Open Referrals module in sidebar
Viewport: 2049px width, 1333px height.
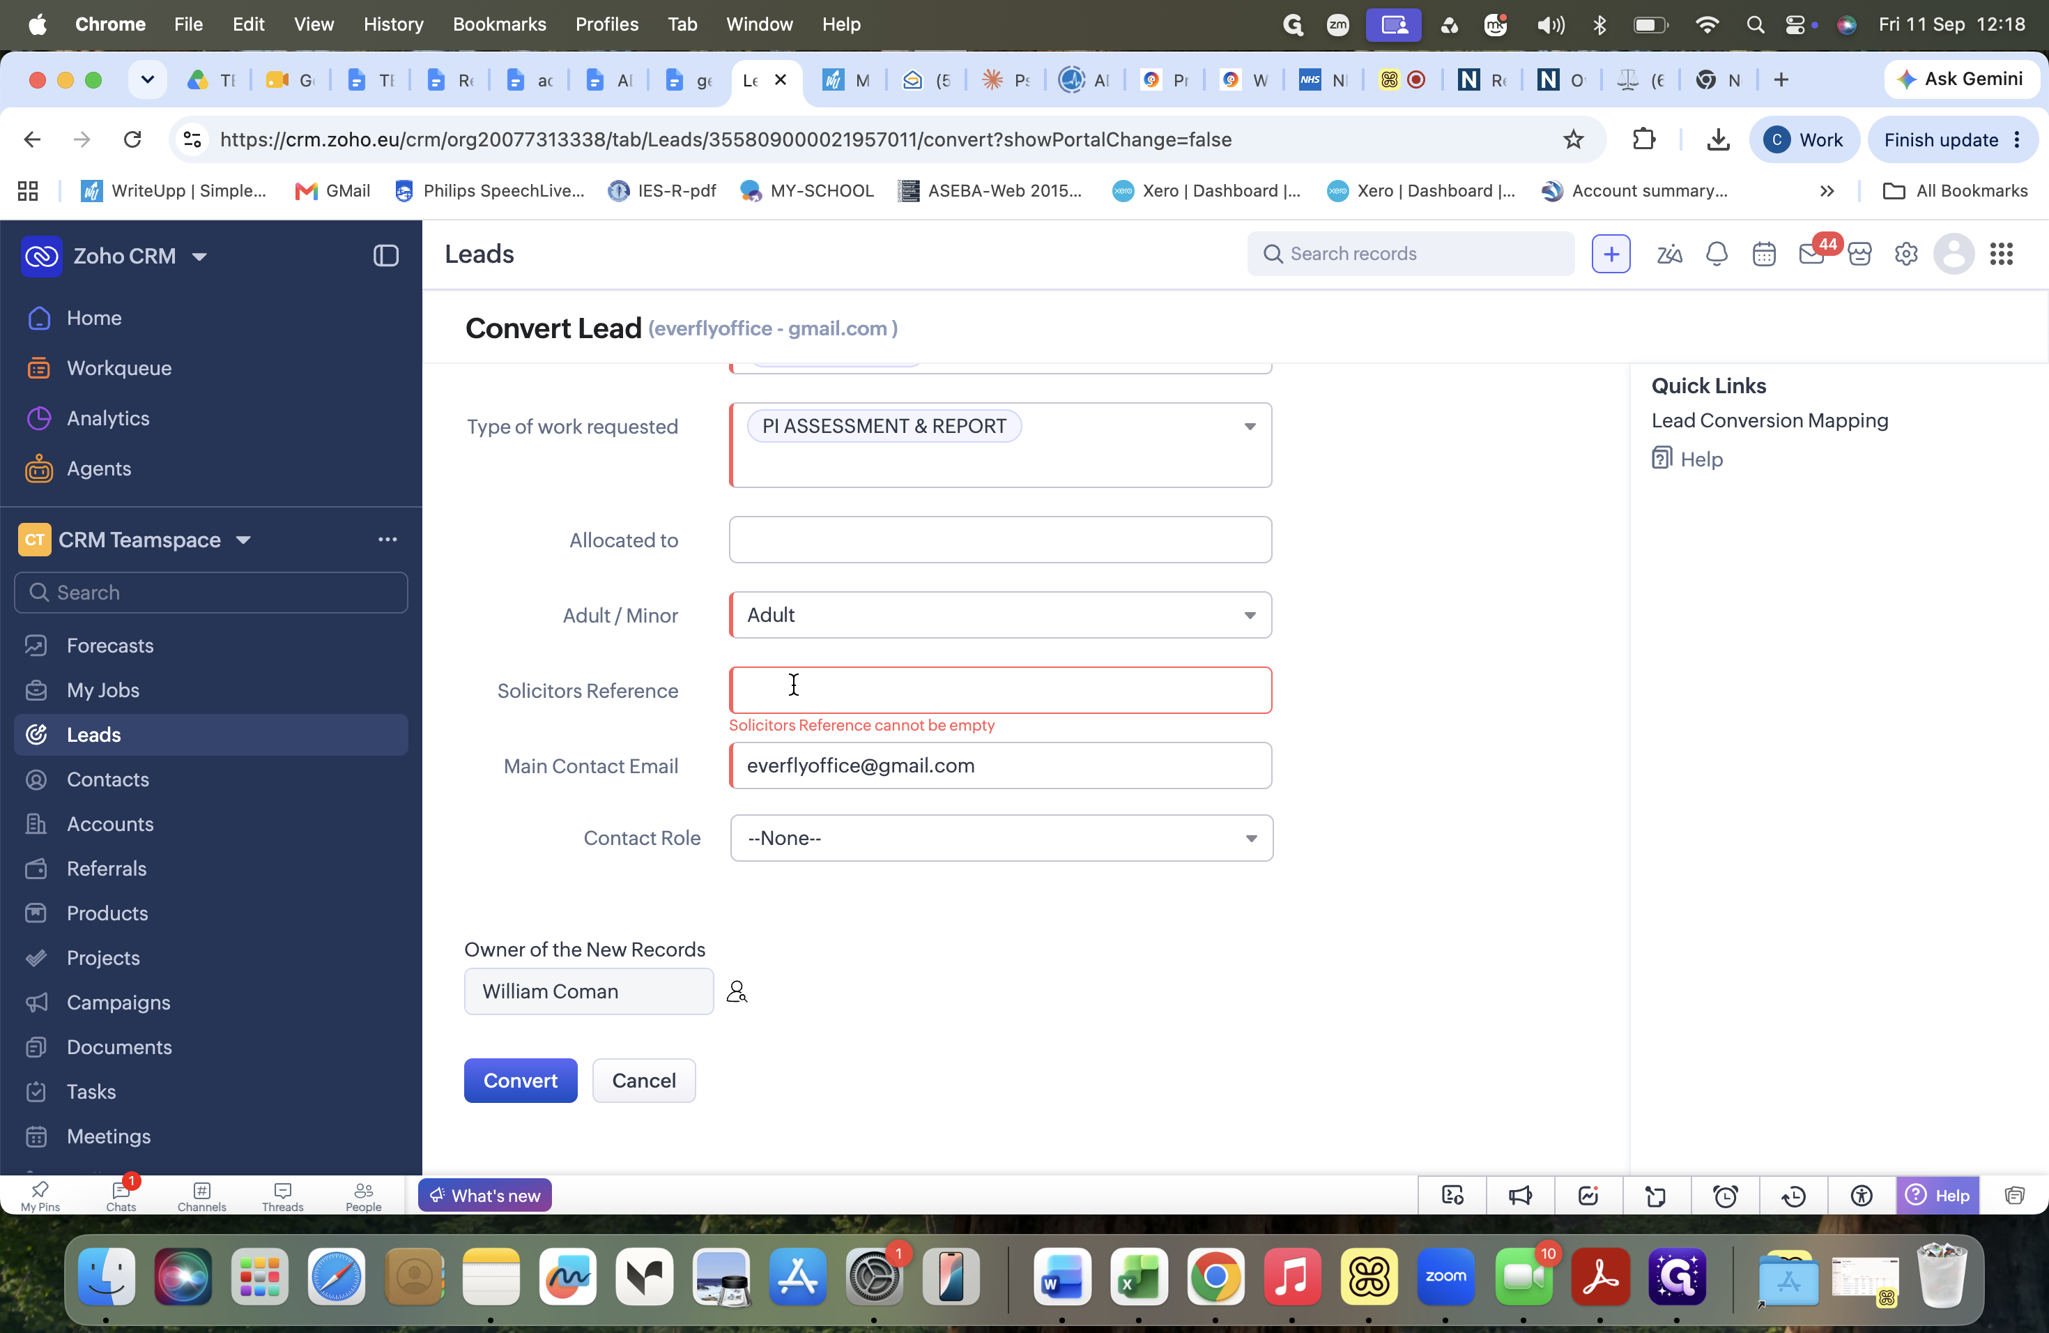point(107,869)
